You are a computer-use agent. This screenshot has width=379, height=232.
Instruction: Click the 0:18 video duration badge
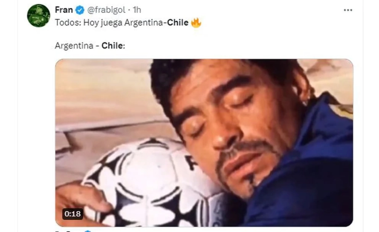pyautogui.click(x=72, y=214)
